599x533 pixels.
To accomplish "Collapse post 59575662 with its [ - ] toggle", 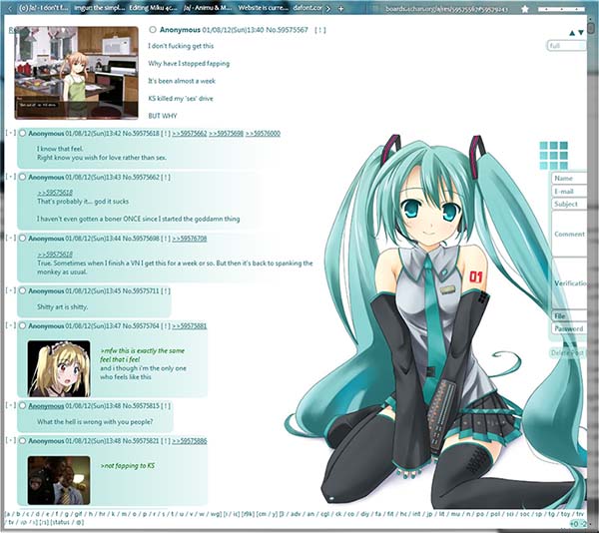I will tap(11, 177).
